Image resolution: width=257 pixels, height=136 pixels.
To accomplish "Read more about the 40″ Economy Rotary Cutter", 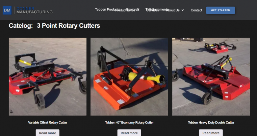I will 129,133.
